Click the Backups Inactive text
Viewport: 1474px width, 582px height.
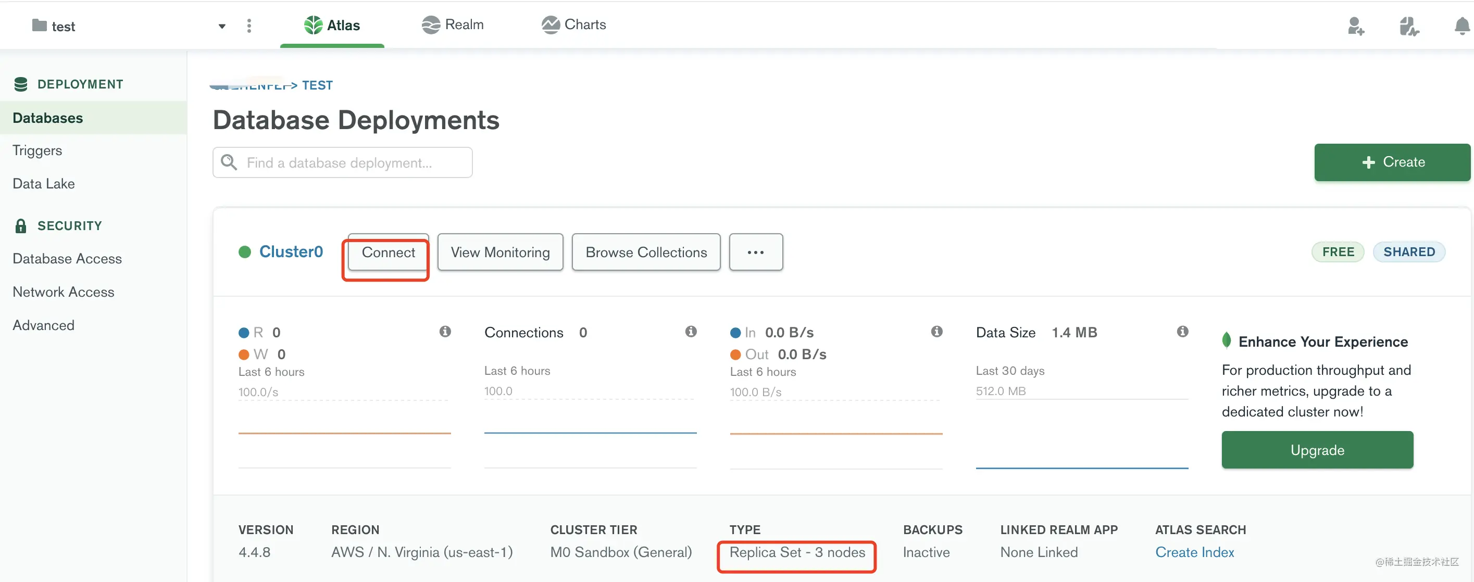(926, 552)
